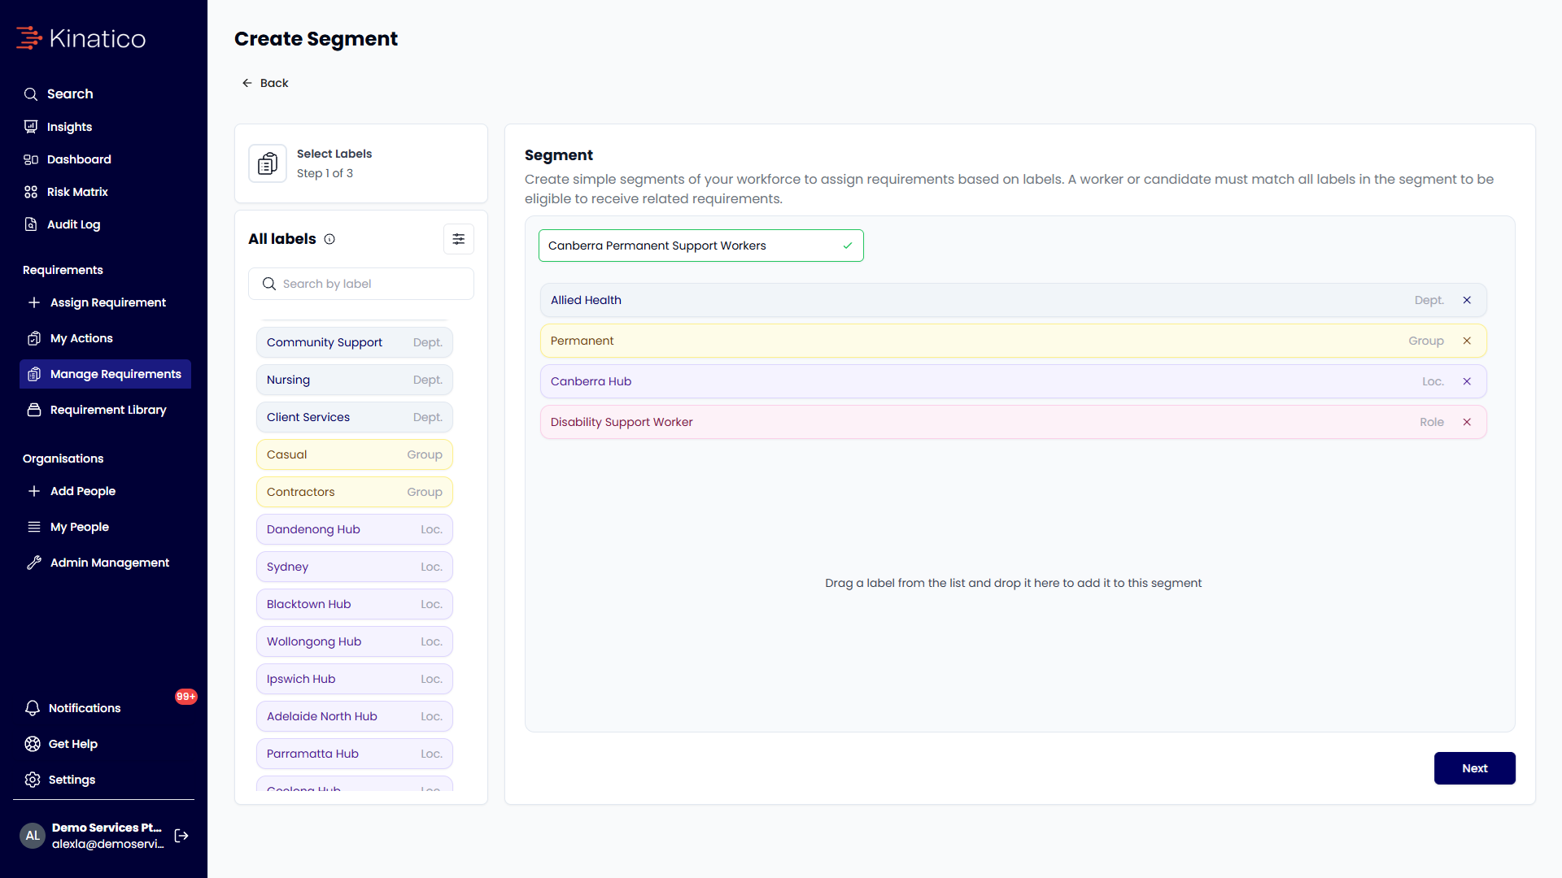Viewport: 1562px width, 878px height.
Task: Select the Blacktown Hub label
Action: [x=355, y=604]
